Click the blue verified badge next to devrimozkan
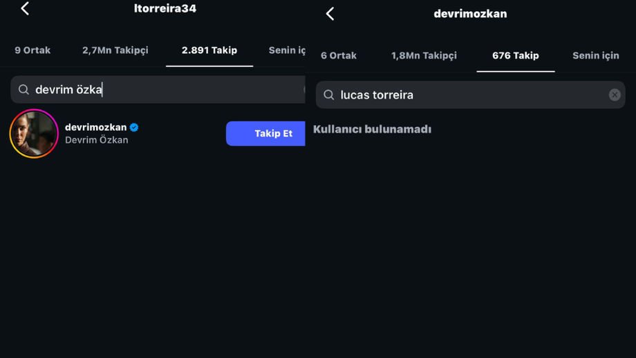This screenshot has height=358, width=636. point(134,127)
